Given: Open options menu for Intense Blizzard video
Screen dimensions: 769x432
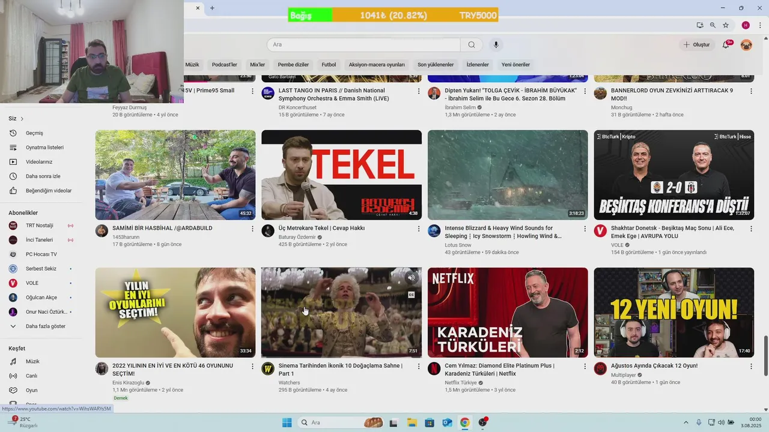Looking at the screenshot, I should tap(585, 229).
